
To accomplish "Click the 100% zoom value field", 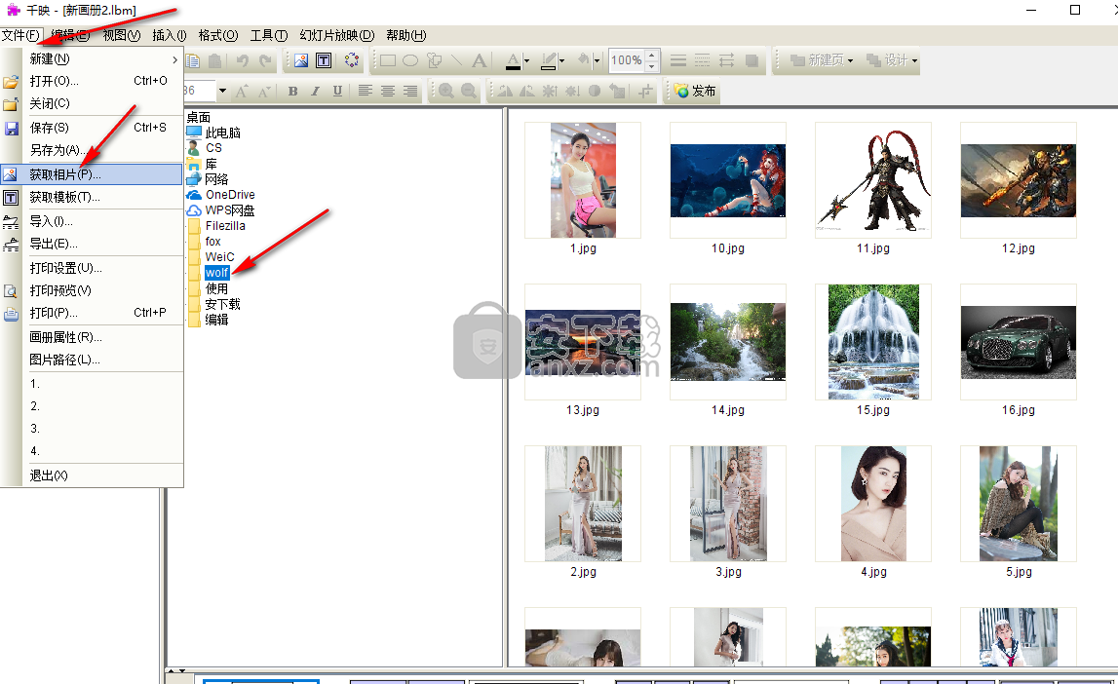I will (x=627, y=60).
